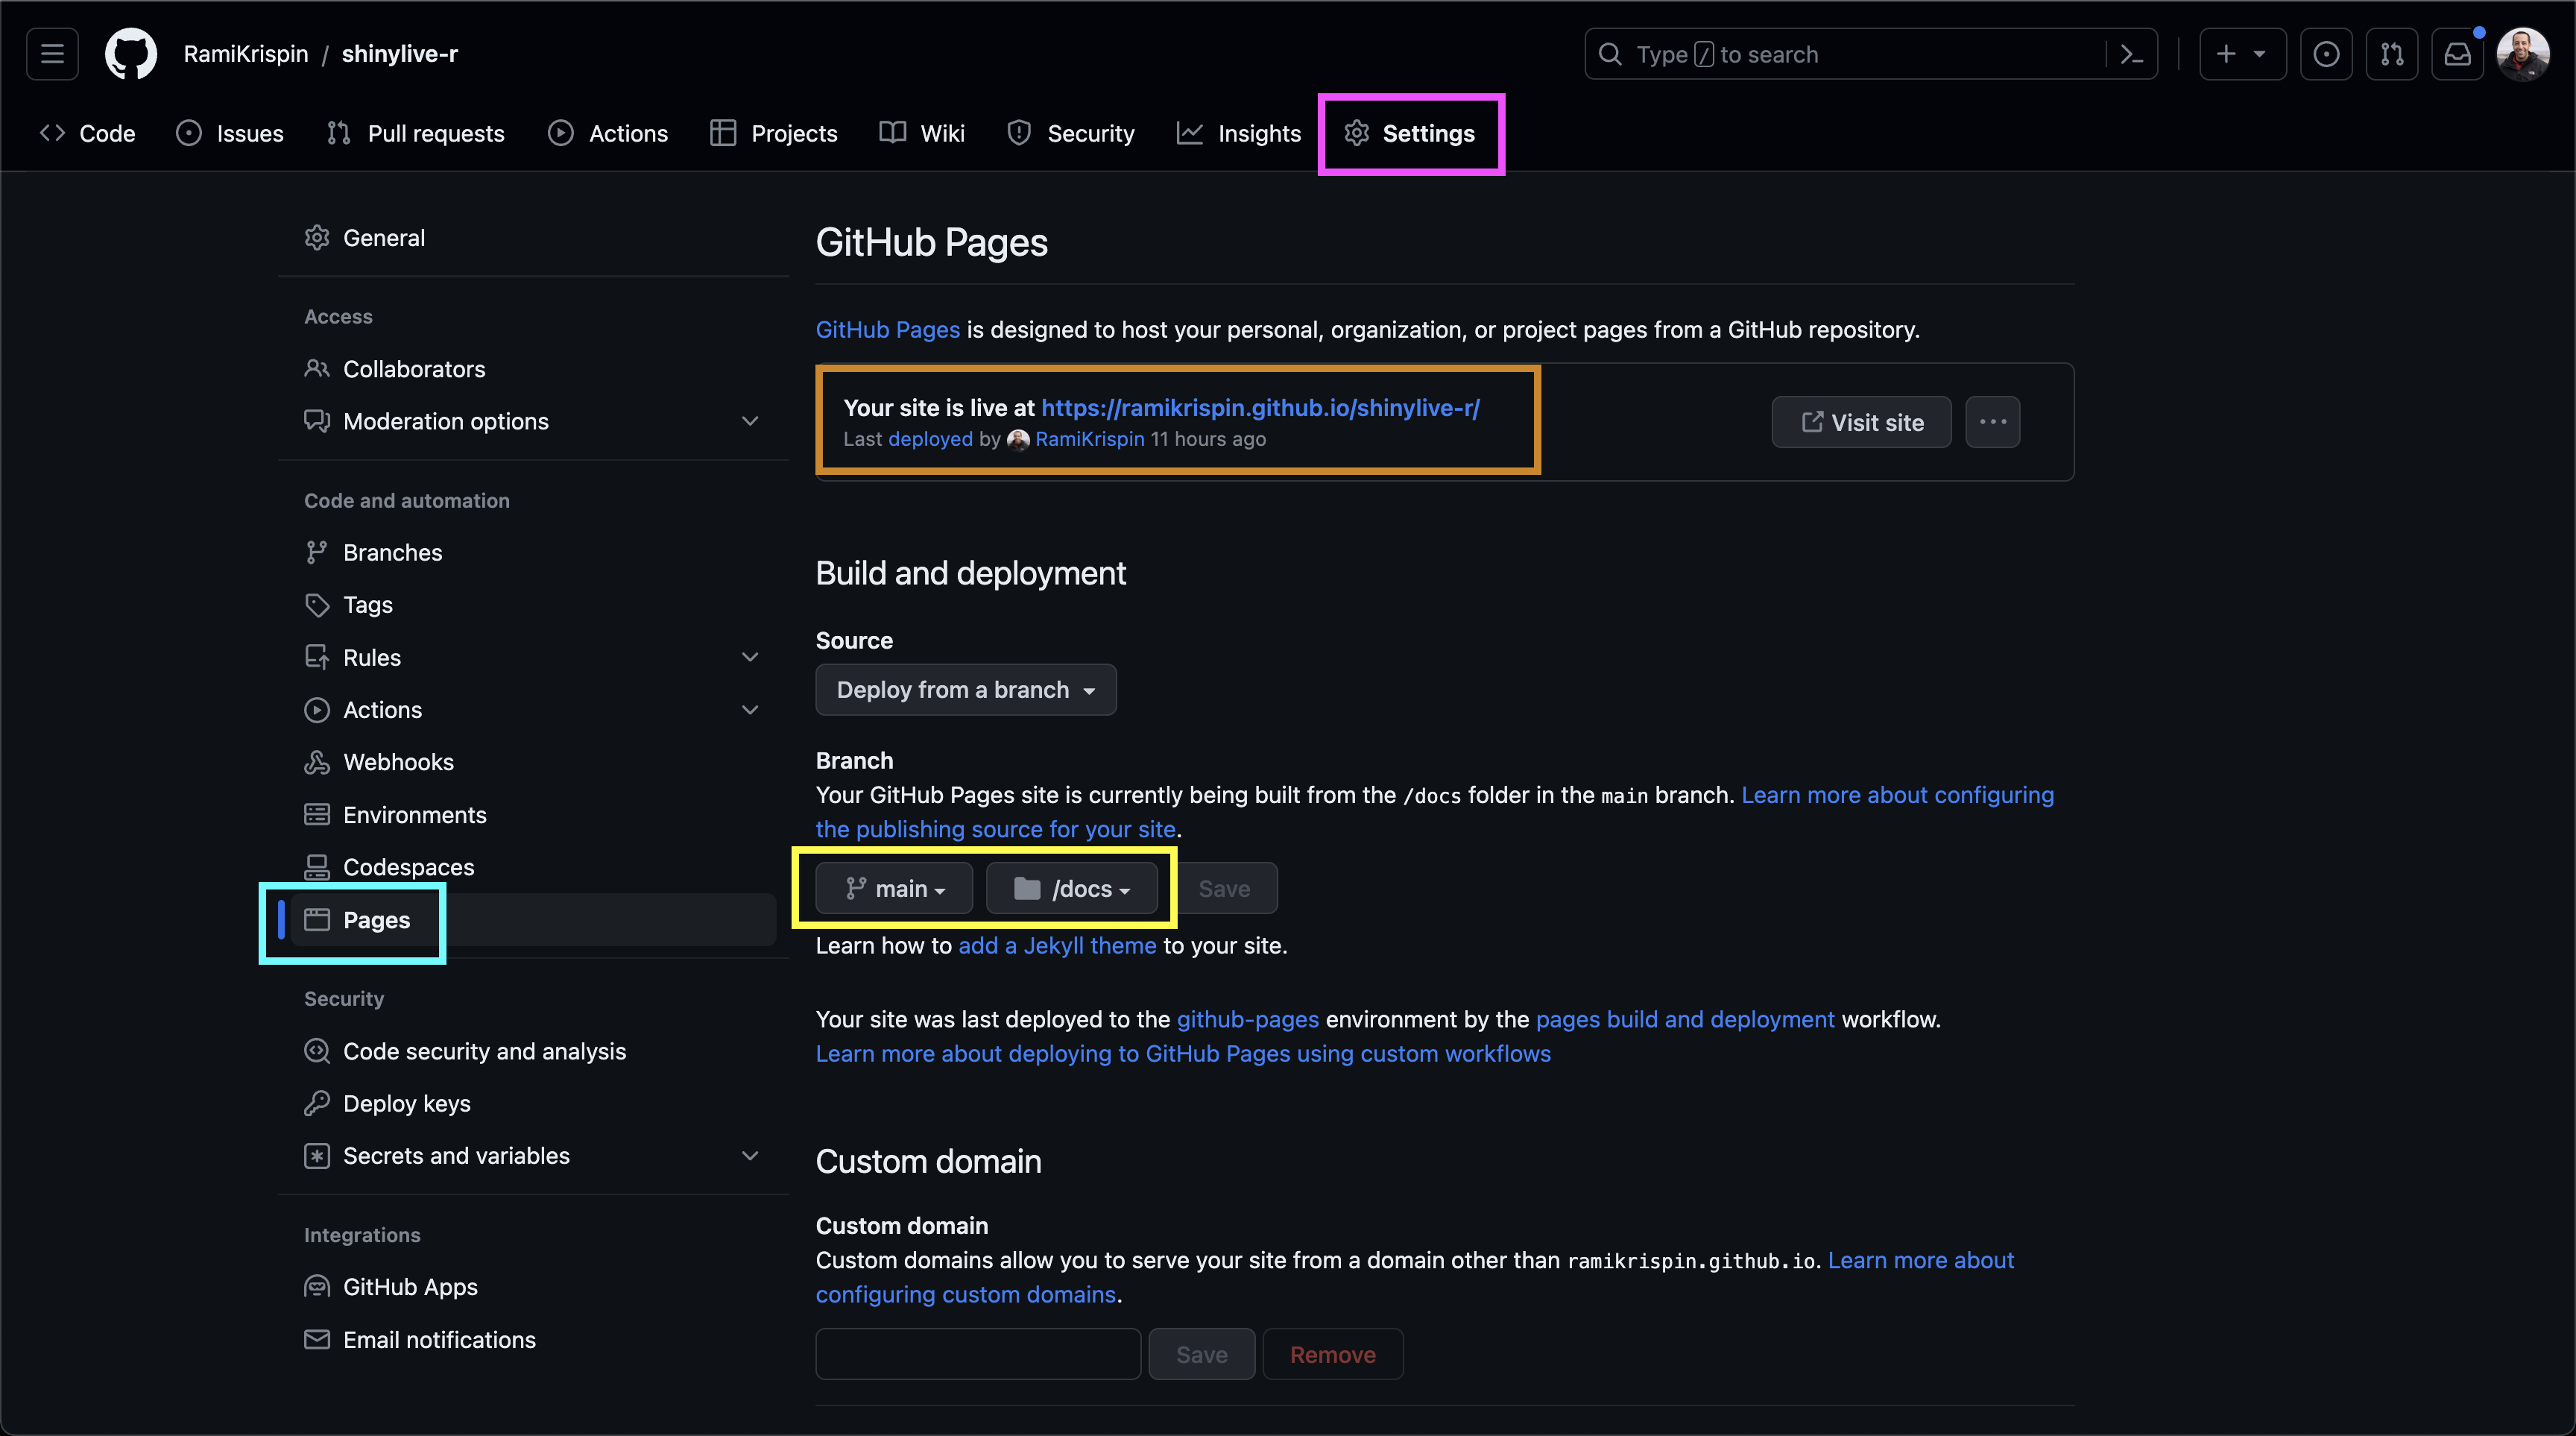Viewport: 2576px width, 1436px height.
Task: Open the main branch selector dropdown
Action: 894,889
